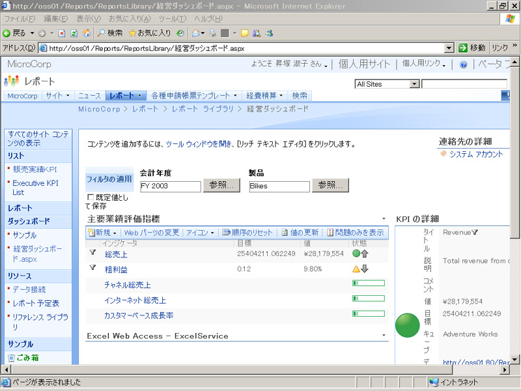Screen dimensions: 521x391
Task: Open the チャネル総売上 indicator link
Action: (x=128, y=285)
